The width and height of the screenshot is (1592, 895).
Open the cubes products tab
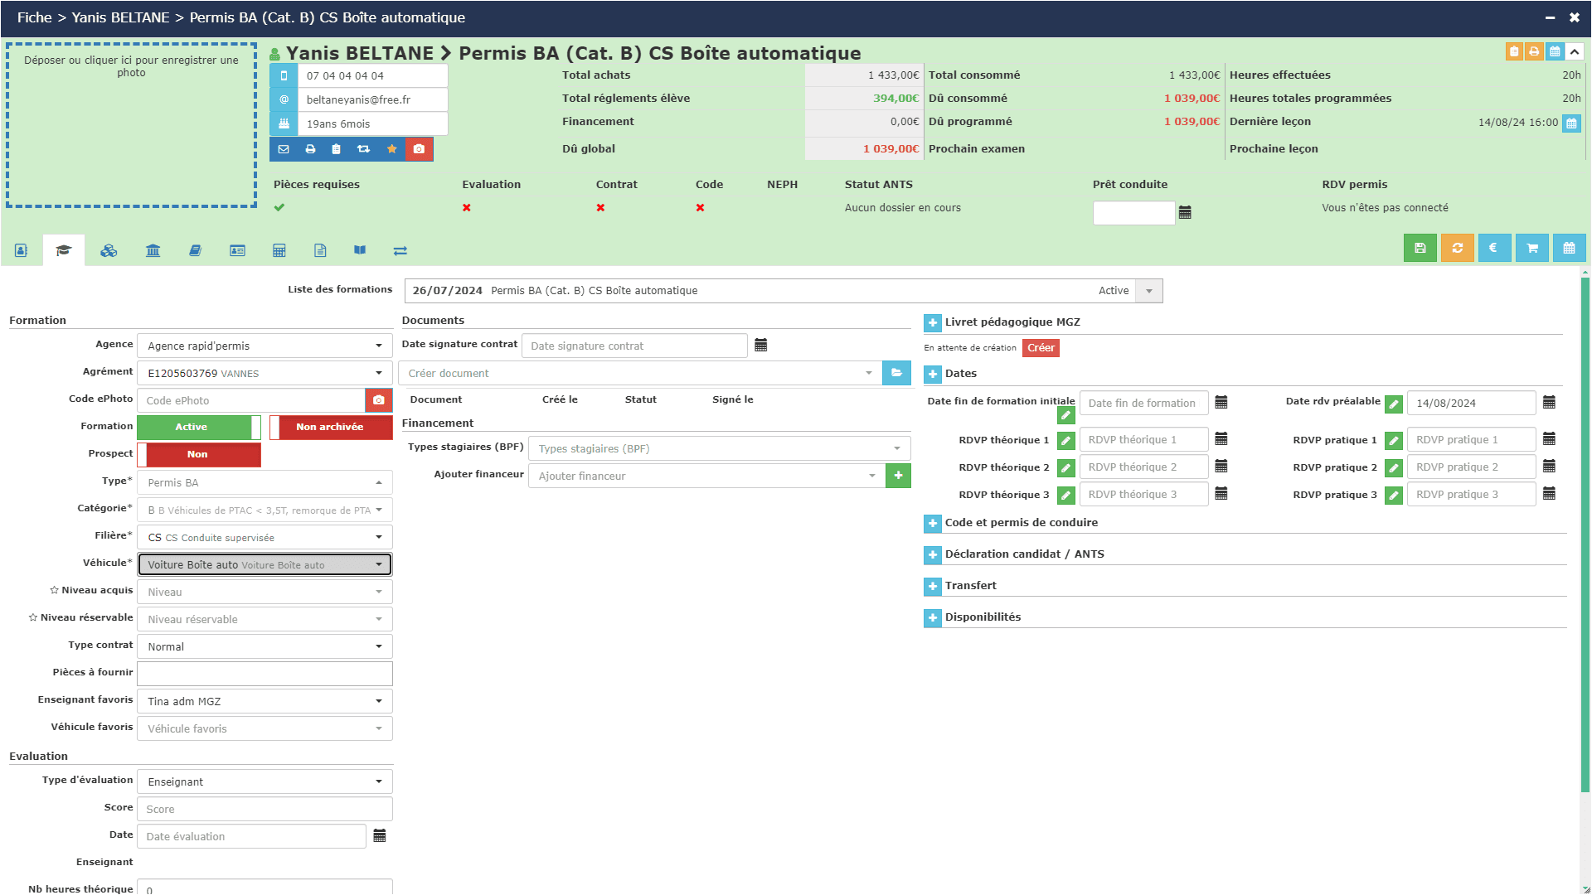109,250
